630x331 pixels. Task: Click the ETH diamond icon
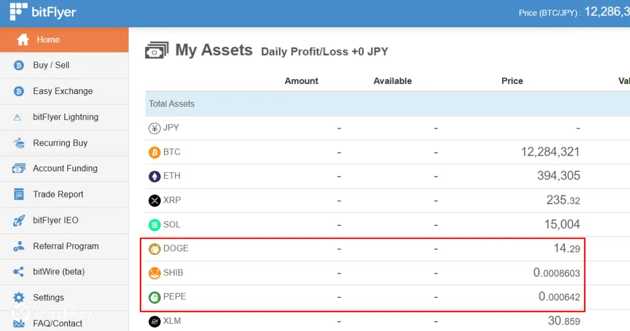[154, 177]
